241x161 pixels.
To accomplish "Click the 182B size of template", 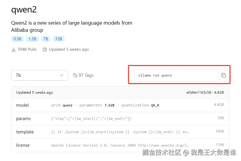I will point(220,131).
